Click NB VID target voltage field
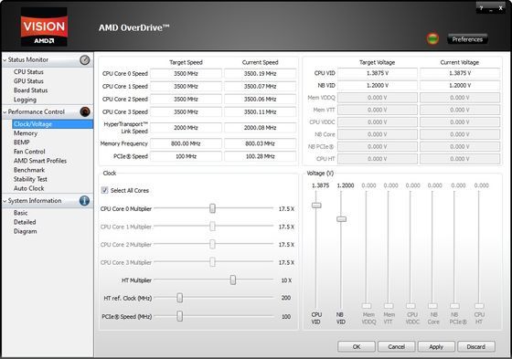 (378, 86)
